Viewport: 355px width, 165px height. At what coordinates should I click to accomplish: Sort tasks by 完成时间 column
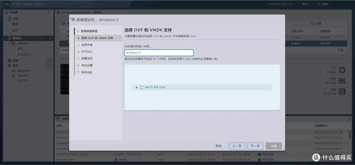coord(320,126)
